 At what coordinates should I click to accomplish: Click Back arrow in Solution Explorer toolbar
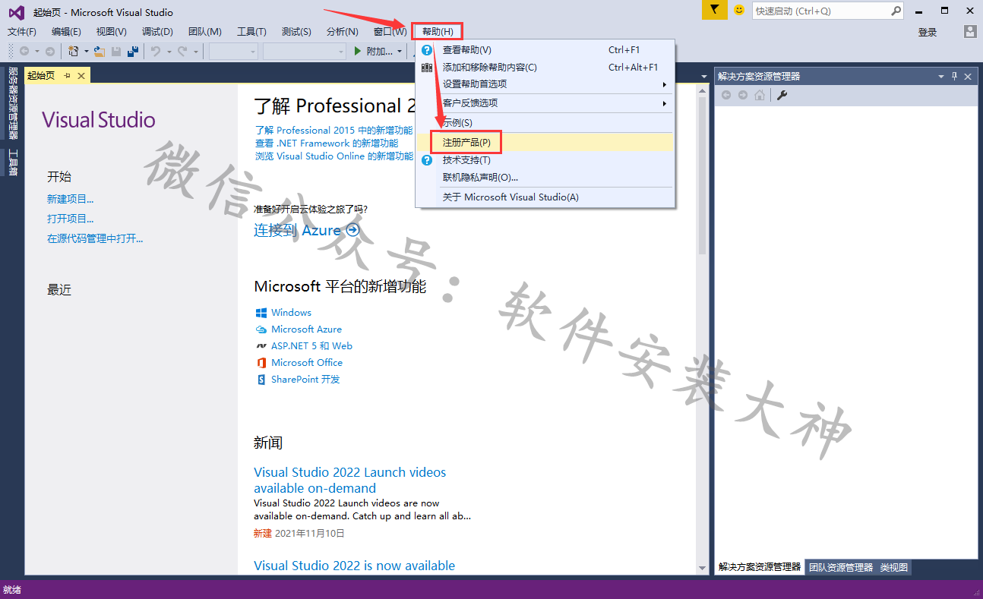click(726, 95)
